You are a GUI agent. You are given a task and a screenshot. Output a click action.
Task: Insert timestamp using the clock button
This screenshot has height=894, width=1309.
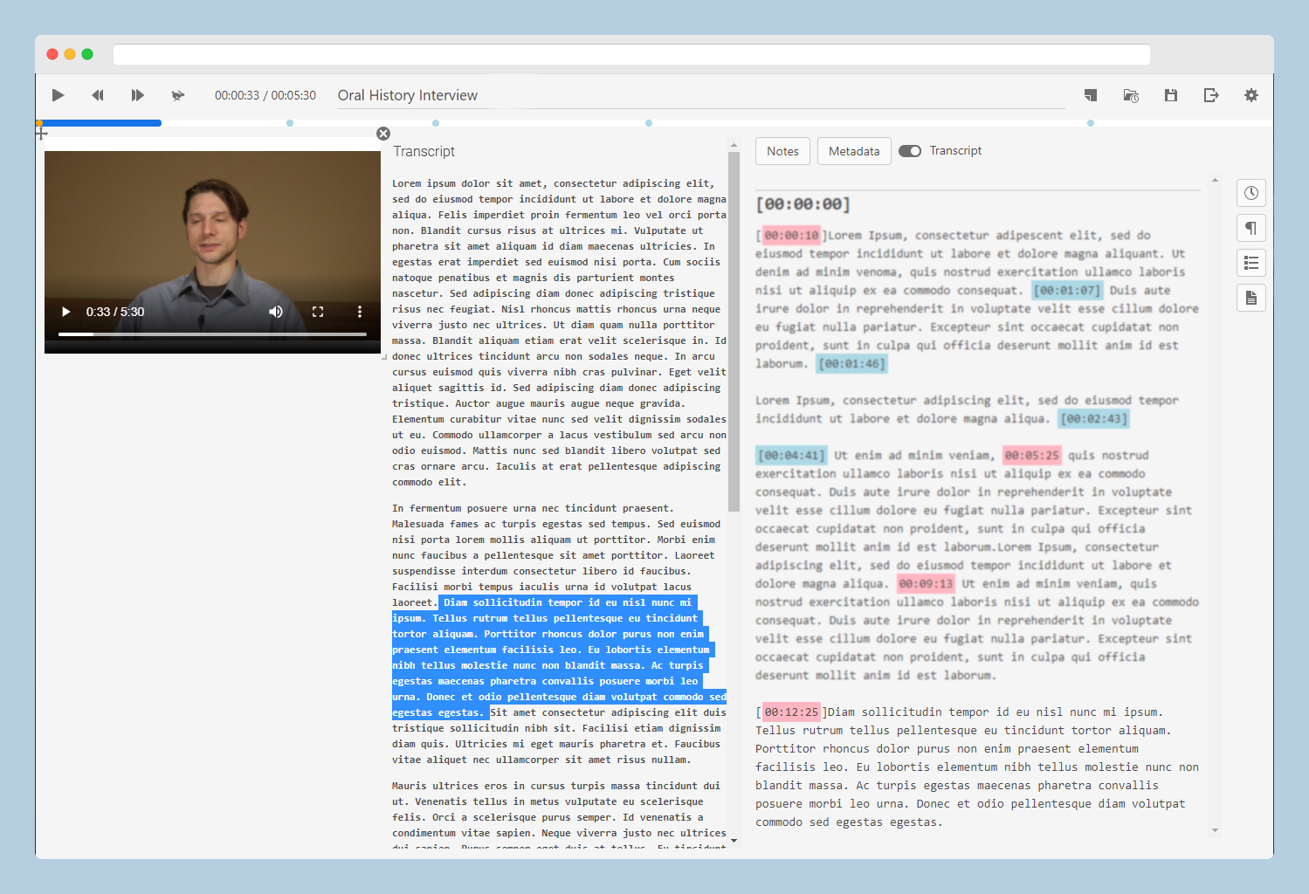(1251, 193)
